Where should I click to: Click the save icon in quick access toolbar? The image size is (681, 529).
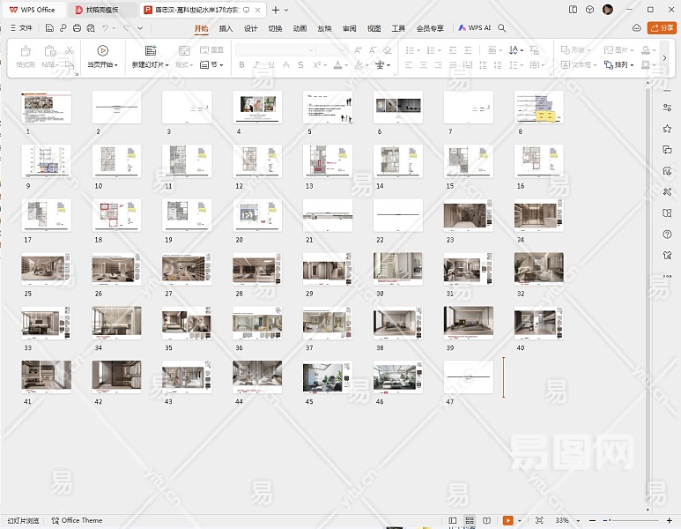point(50,28)
